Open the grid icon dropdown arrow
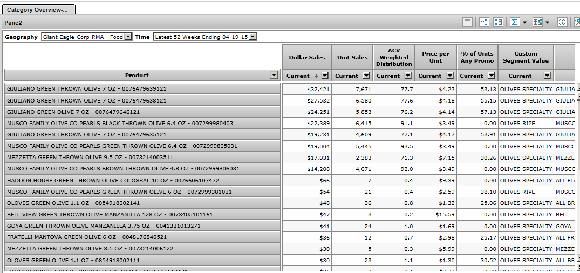 click(547, 22)
